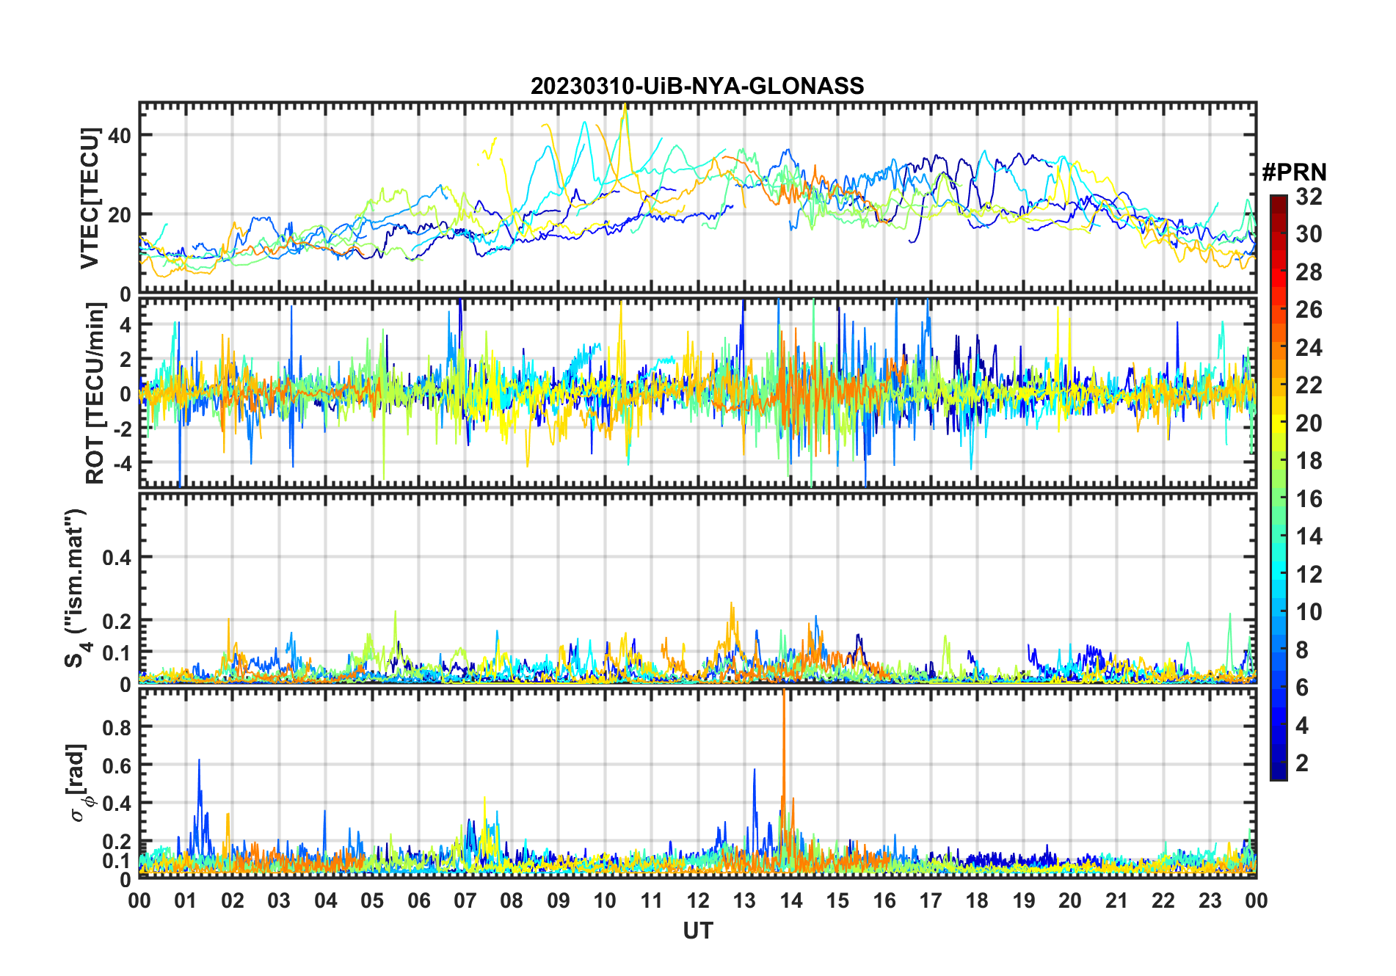Image resolution: width=1396 pixels, height=976 pixels.
Task: Click x-axis hour label 20
Action: click(1071, 900)
